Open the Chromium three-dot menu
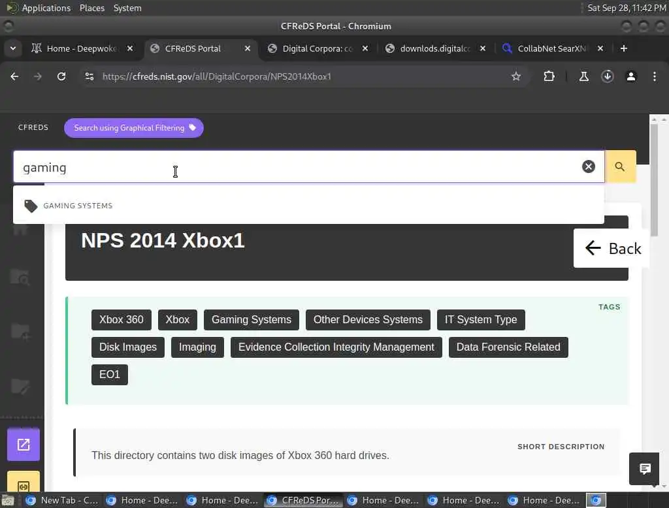 tap(655, 76)
